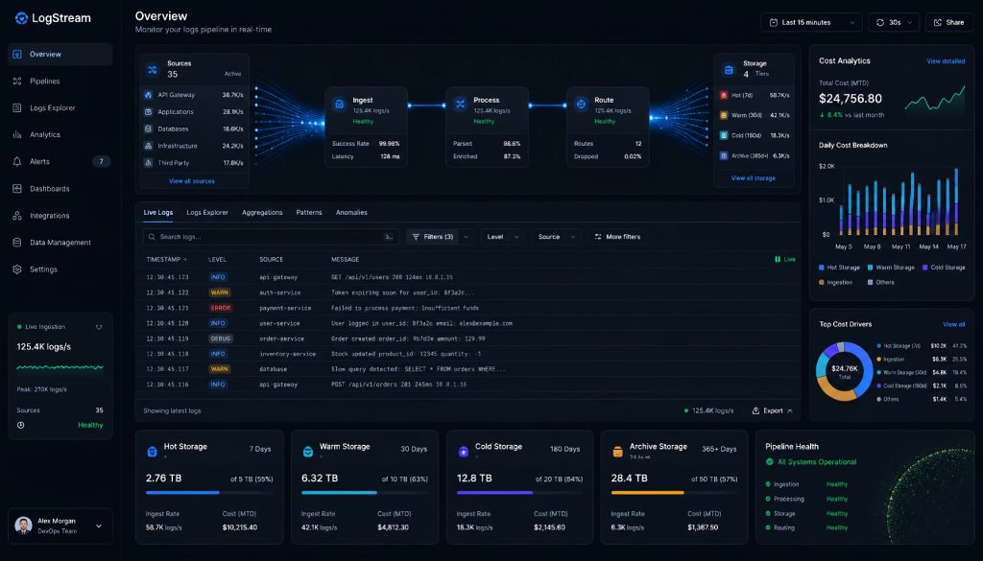The height and width of the screenshot is (561, 983).
Task: Click the Warm Storage card icon
Action: [x=308, y=452]
